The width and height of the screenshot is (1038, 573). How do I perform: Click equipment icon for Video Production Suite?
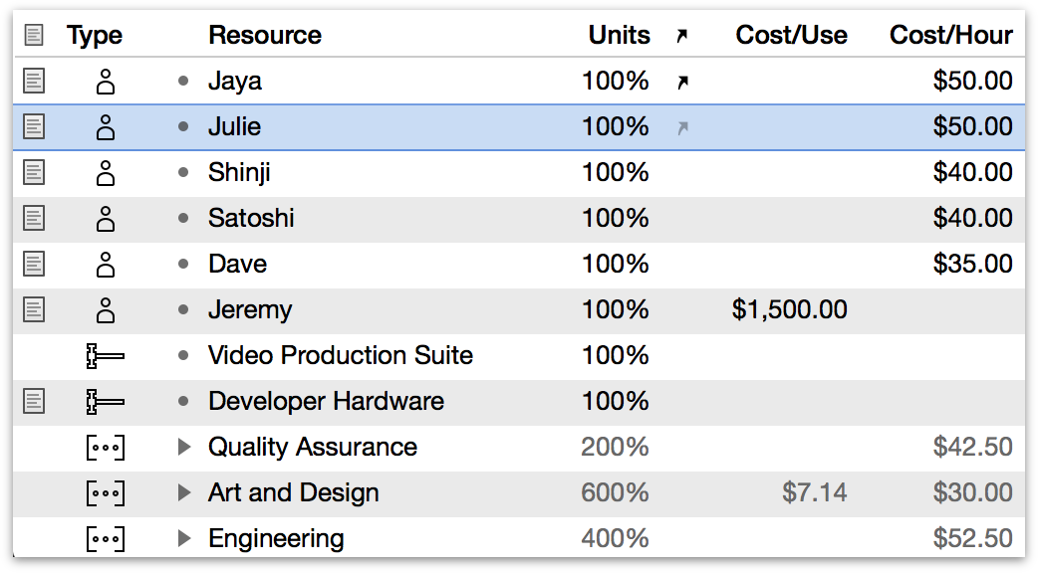click(106, 355)
